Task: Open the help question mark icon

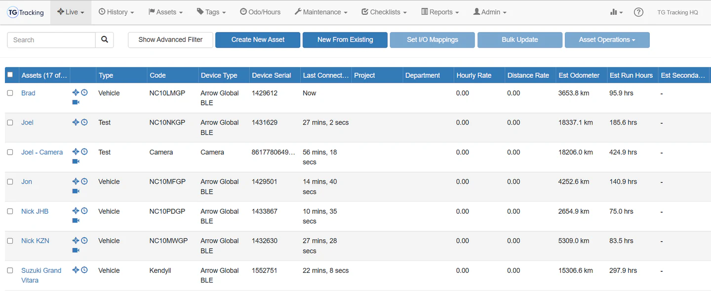Action: (x=638, y=12)
